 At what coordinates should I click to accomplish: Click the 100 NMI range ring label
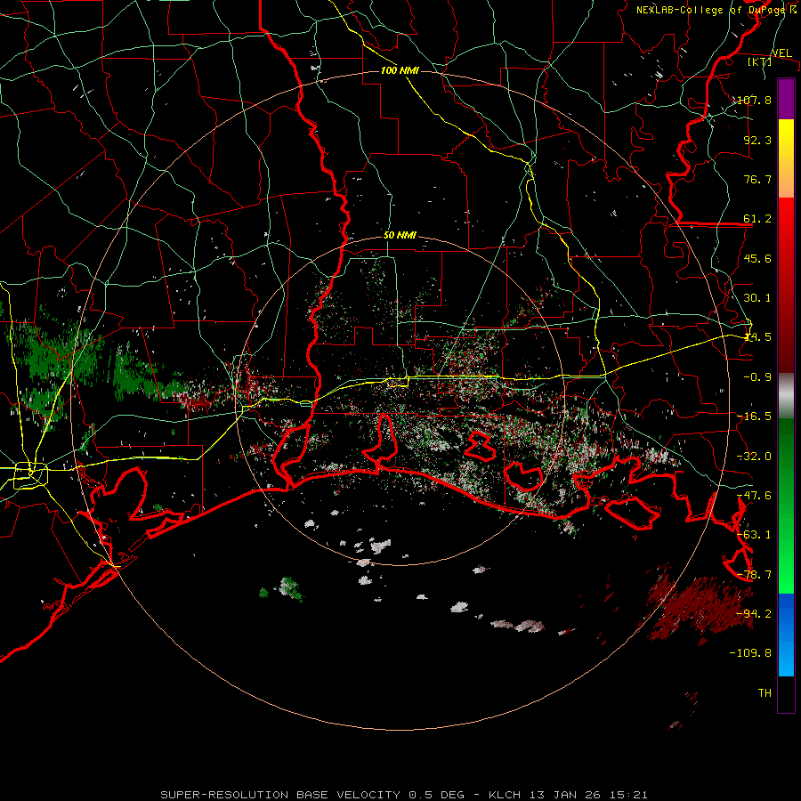(400, 70)
